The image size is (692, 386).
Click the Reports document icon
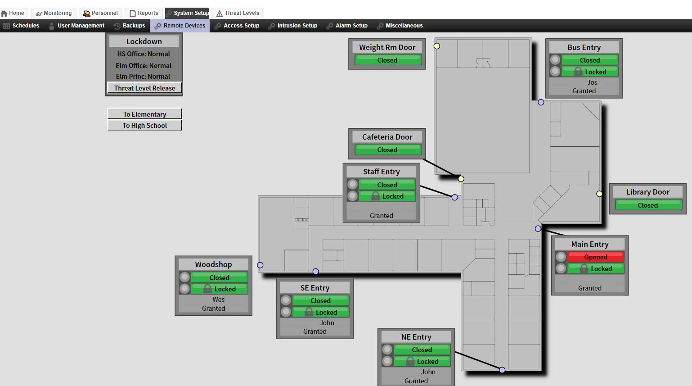133,14
